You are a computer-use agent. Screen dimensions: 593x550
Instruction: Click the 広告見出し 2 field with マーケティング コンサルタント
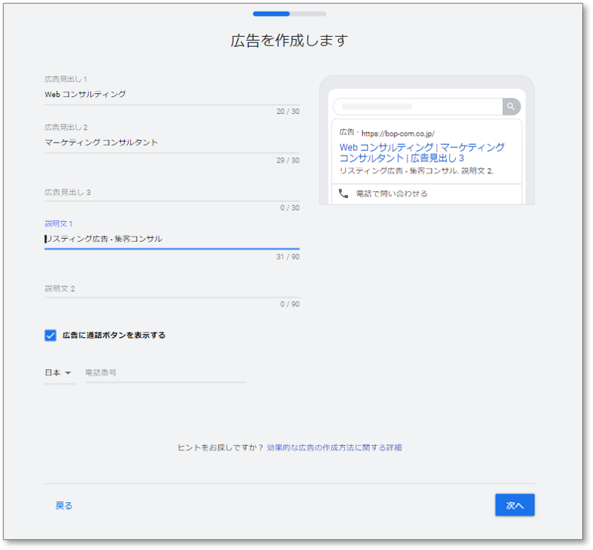(x=172, y=143)
